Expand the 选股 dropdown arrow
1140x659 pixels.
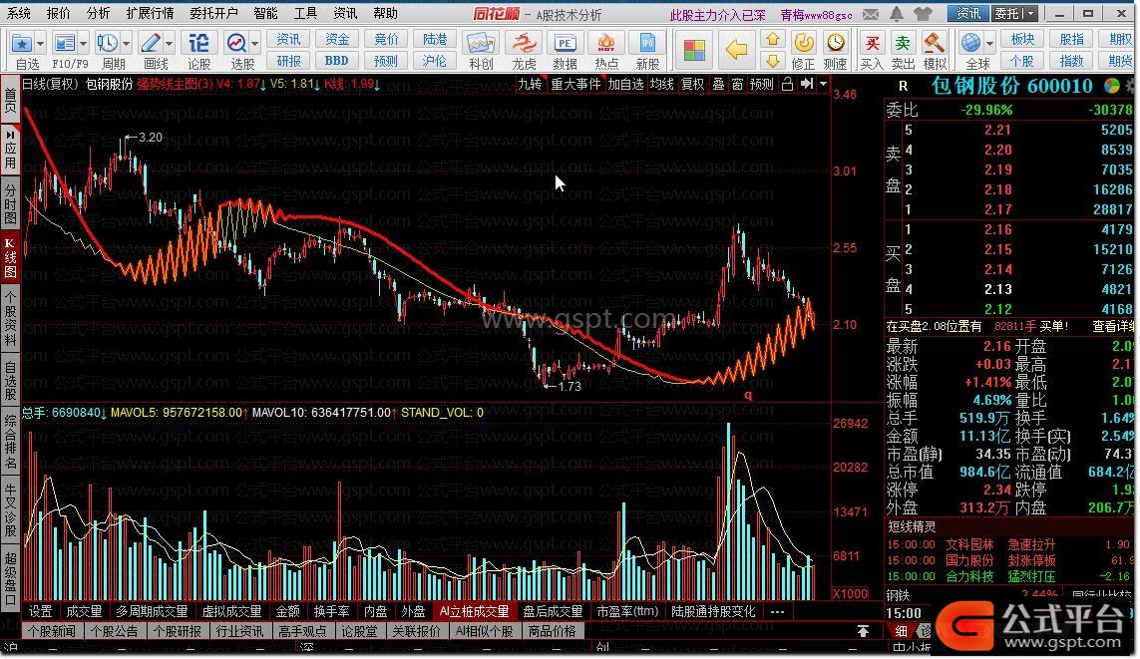point(254,44)
